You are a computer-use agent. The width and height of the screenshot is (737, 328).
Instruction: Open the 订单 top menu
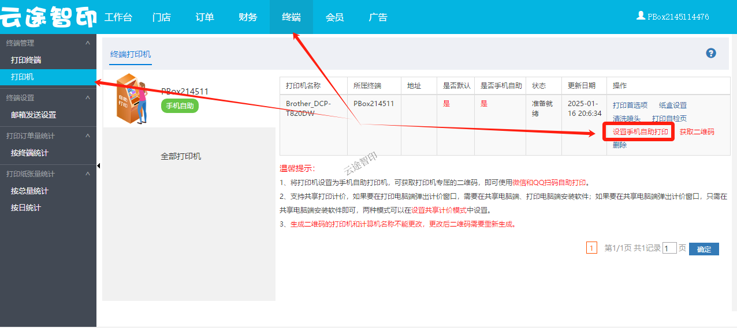(x=205, y=17)
